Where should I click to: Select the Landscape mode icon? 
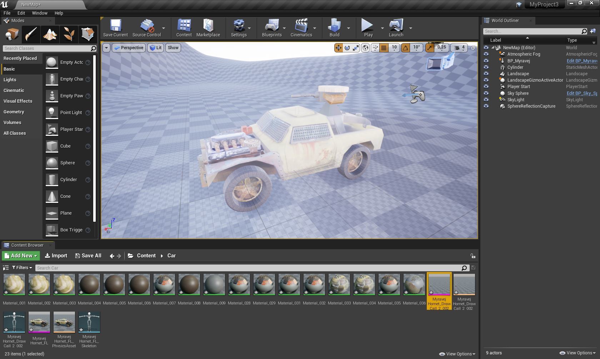(50, 35)
